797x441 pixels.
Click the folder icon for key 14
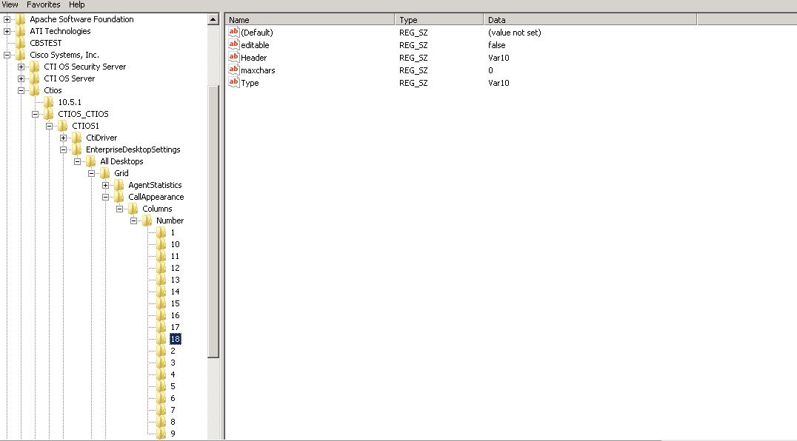tap(161, 292)
